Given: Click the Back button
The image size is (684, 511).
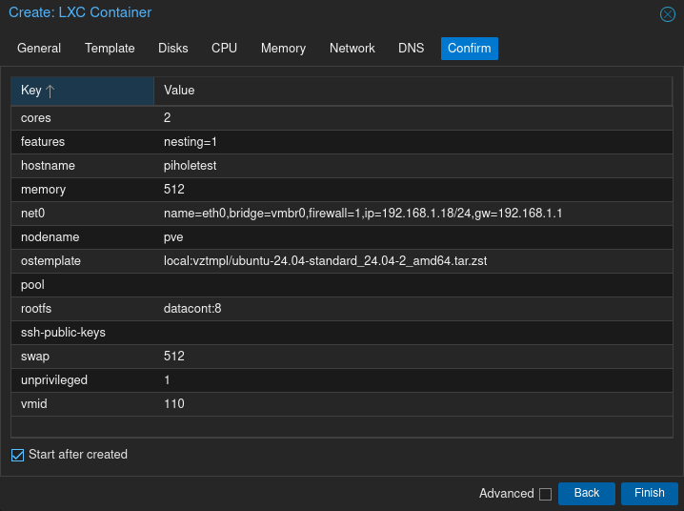Looking at the screenshot, I should coord(587,493).
